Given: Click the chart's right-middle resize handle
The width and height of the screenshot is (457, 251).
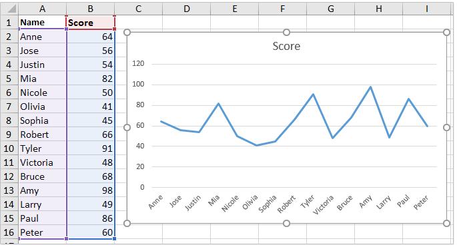Looking at the screenshot, I should (x=446, y=127).
